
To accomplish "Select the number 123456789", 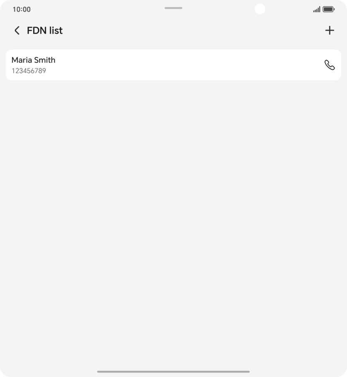I will pos(29,71).
